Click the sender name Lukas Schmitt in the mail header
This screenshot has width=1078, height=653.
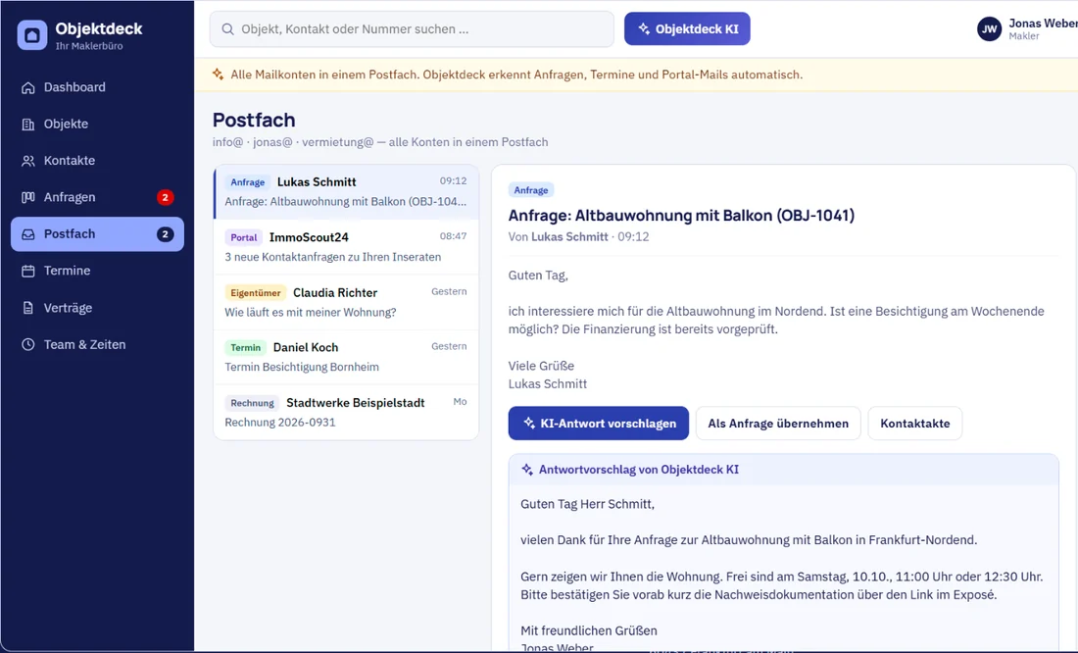pyautogui.click(x=569, y=236)
